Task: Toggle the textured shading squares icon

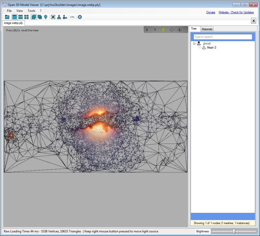Action: (x=40, y=17)
